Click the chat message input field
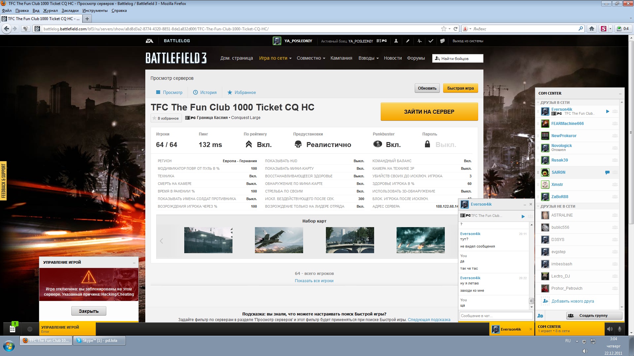634x356 pixels. 496,316
